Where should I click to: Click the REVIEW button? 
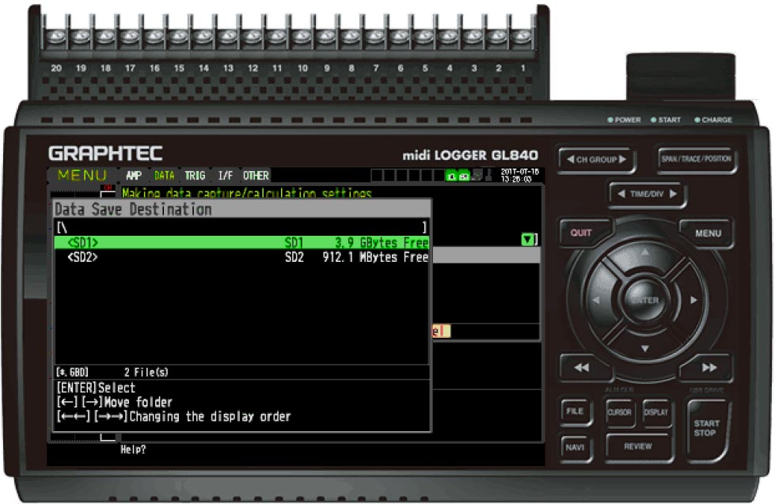[638, 447]
